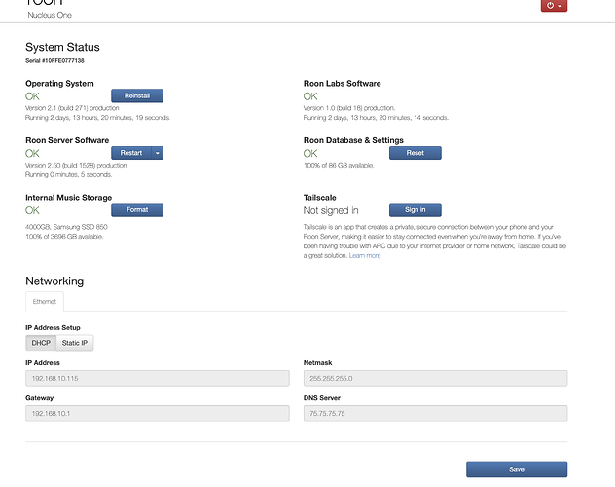Sign in to Tailscale
Screen dimensions: 615x487
coord(415,210)
